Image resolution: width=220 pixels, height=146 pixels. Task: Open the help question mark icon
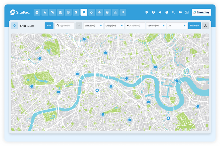click(x=167, y=12)
